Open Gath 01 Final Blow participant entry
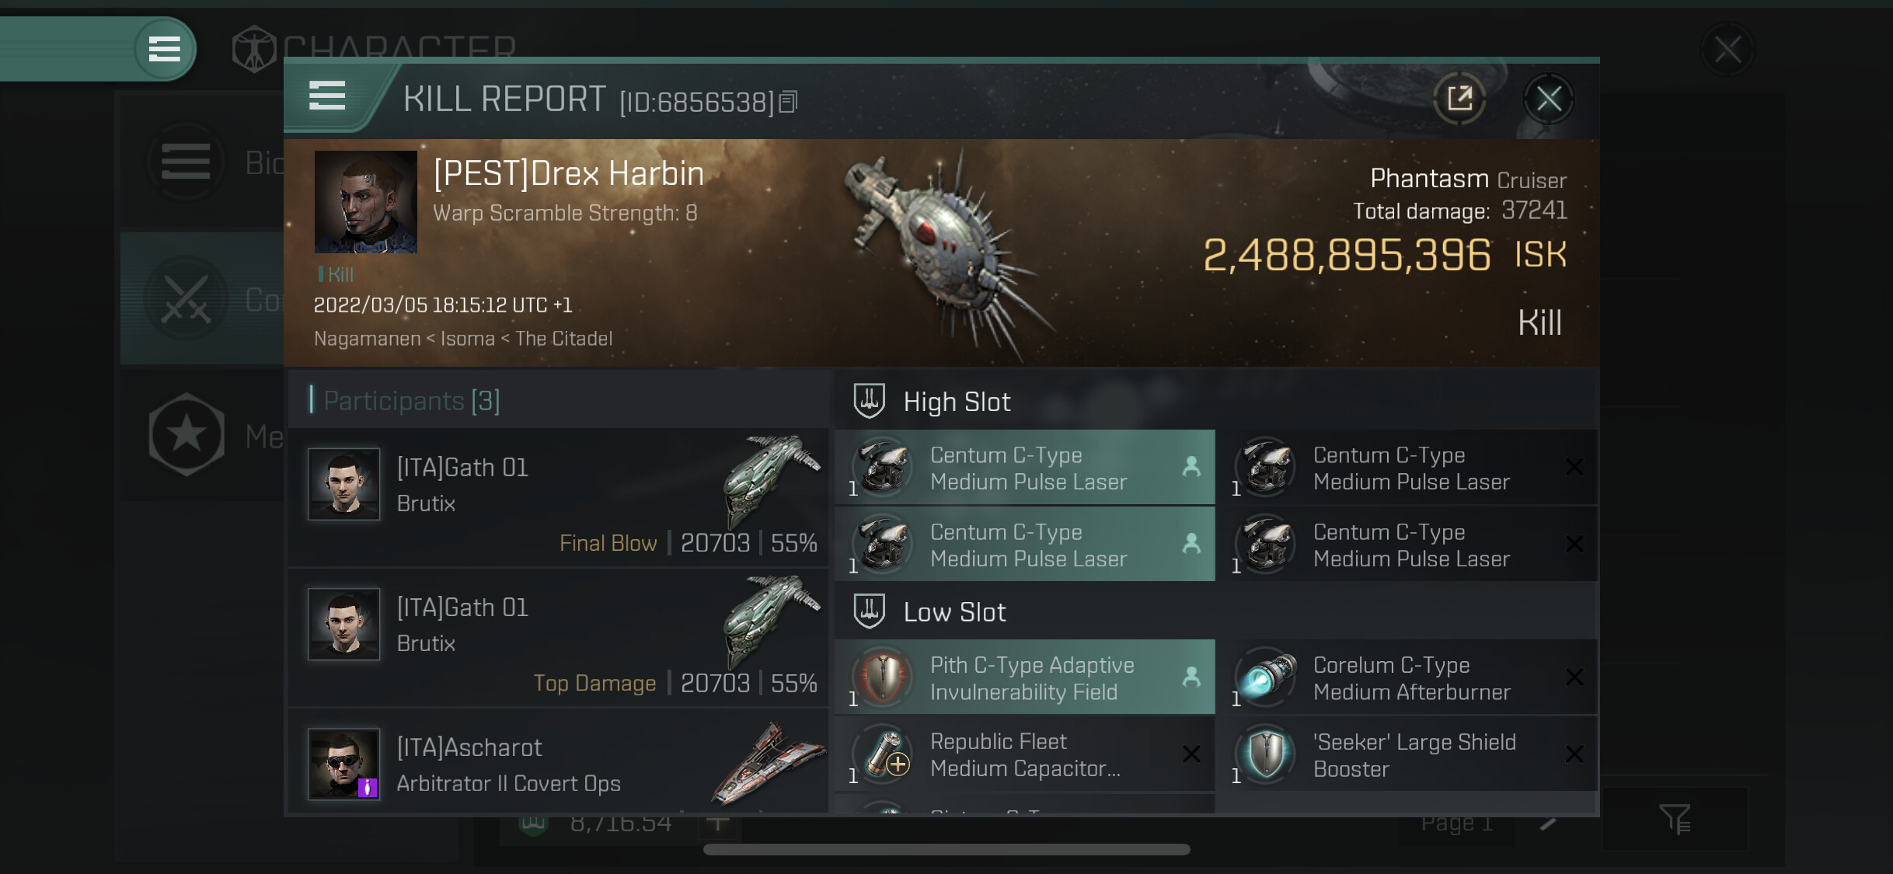This screenshot has height=874, width=1893. tap(558, 497)
